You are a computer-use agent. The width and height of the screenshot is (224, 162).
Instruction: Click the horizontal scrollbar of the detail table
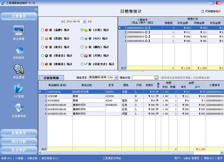click(118, 153)
